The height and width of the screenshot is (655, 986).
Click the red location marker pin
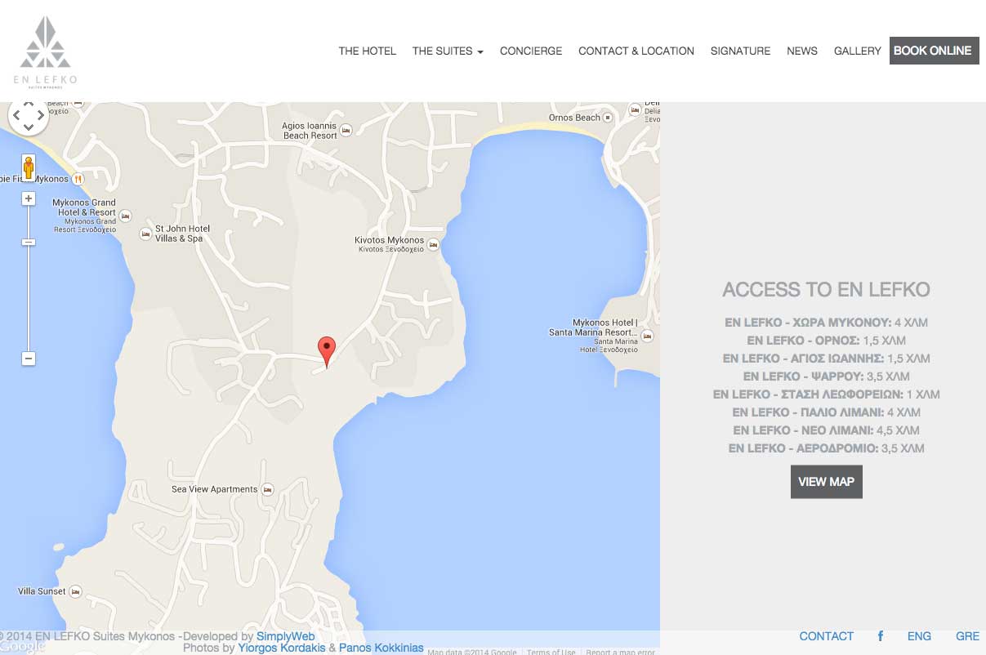327,351
